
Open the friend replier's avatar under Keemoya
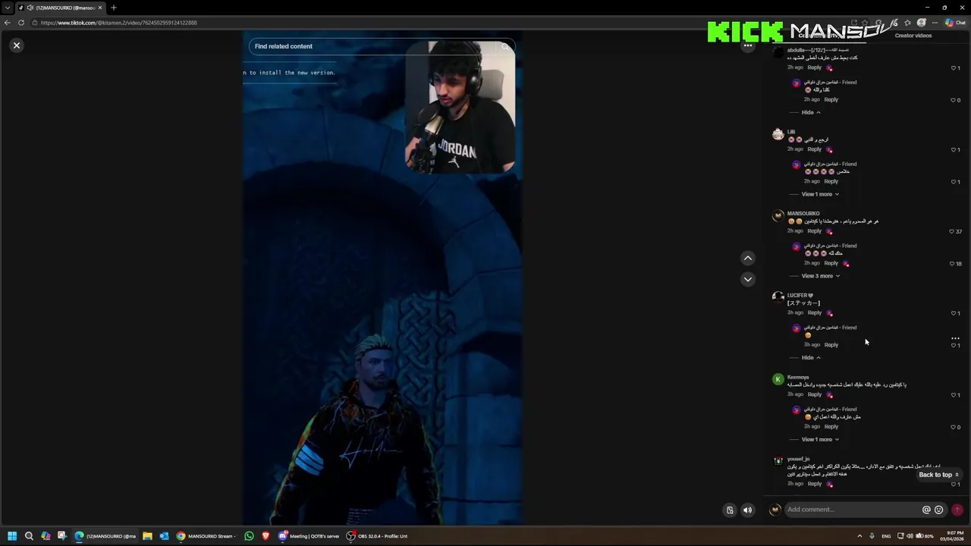point(796,410)
